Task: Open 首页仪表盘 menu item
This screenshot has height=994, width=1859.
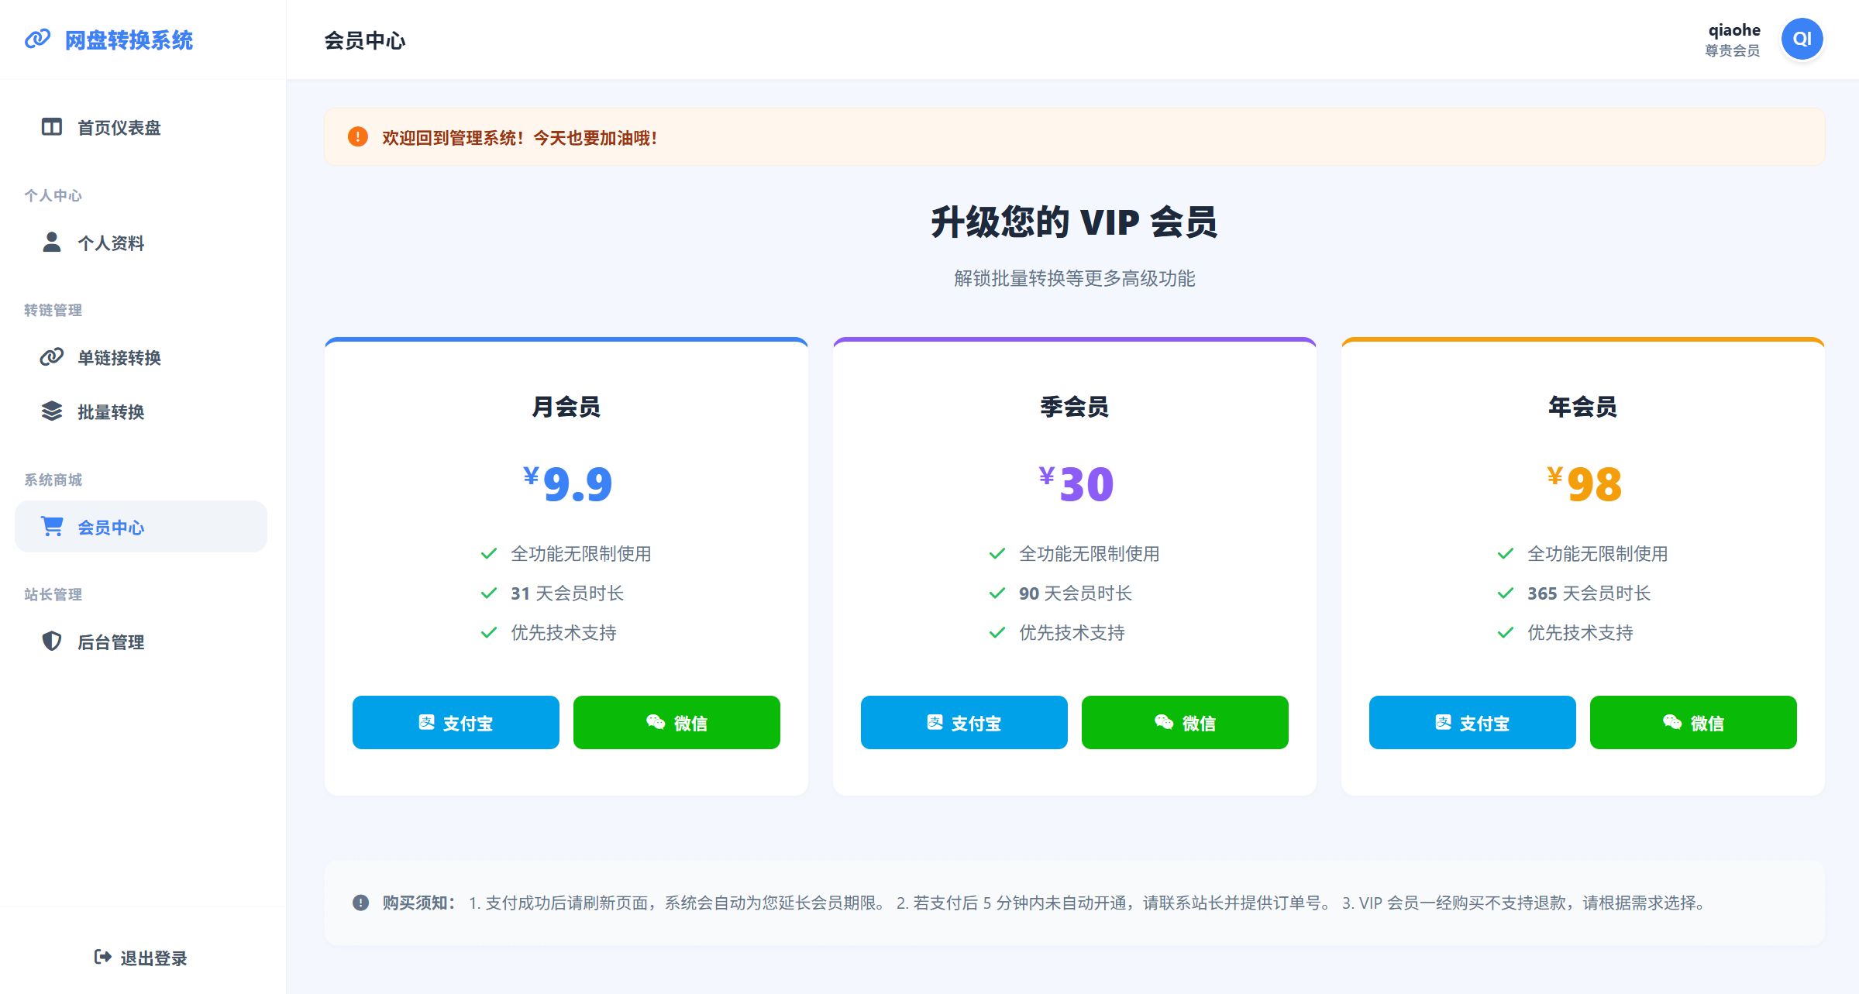Action: pos(119,127)
